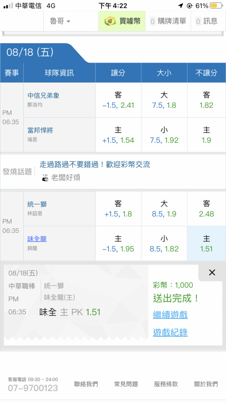Open the 統一獅 team info
This screenshot has height=402, width=226.
pos(37,204)
